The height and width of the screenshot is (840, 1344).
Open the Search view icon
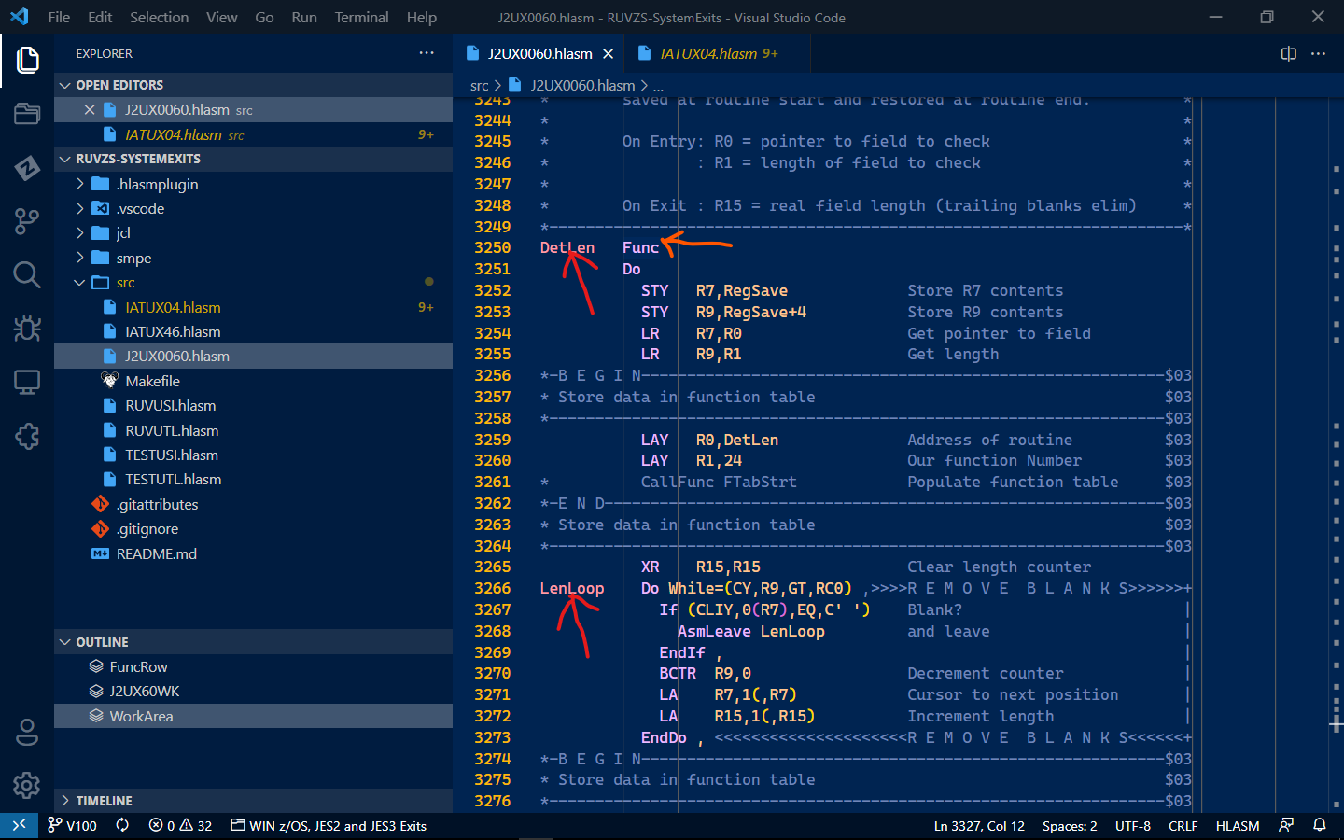point(27,274)
